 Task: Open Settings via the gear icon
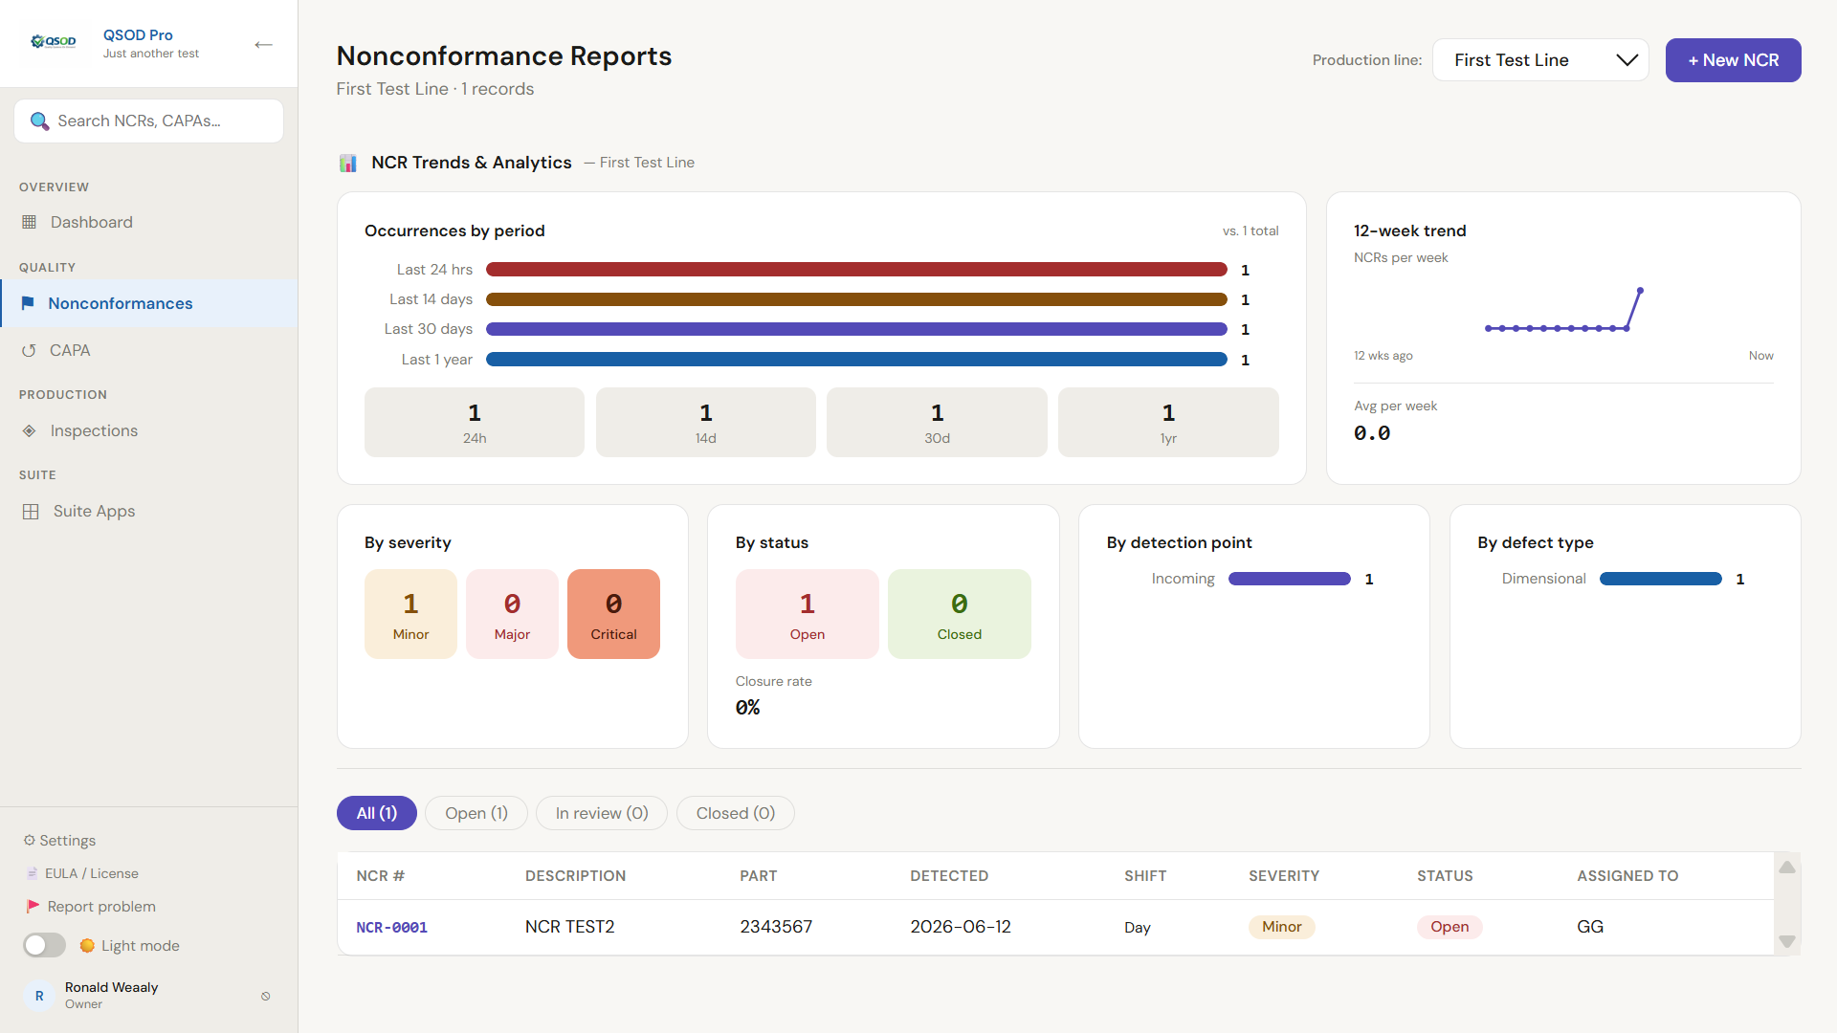click(x=29, y=840)
